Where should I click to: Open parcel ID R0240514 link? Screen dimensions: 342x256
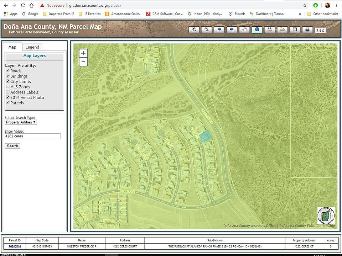tap(15, 246)
